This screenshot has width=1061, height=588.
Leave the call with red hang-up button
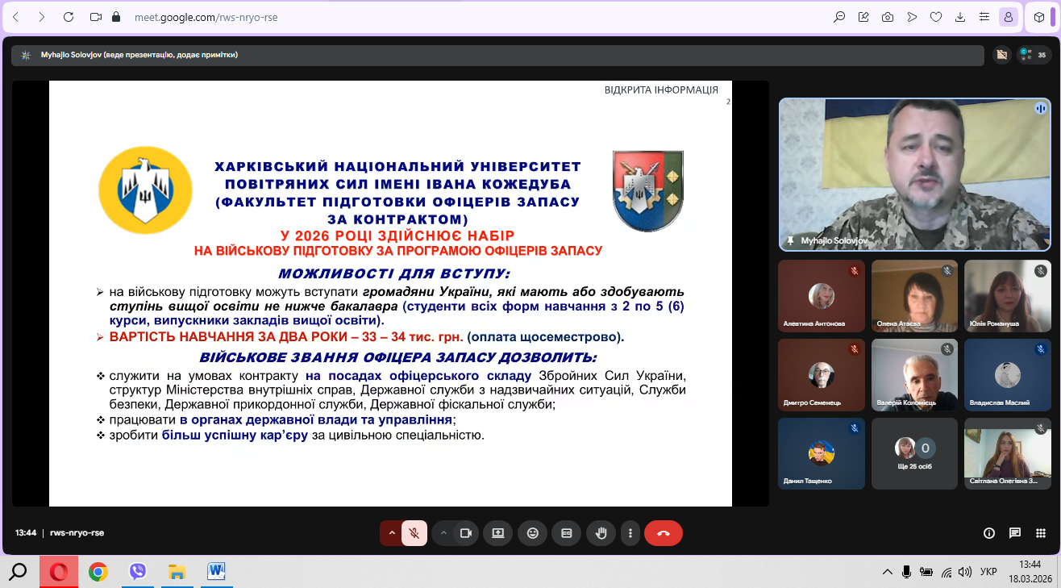663,533
